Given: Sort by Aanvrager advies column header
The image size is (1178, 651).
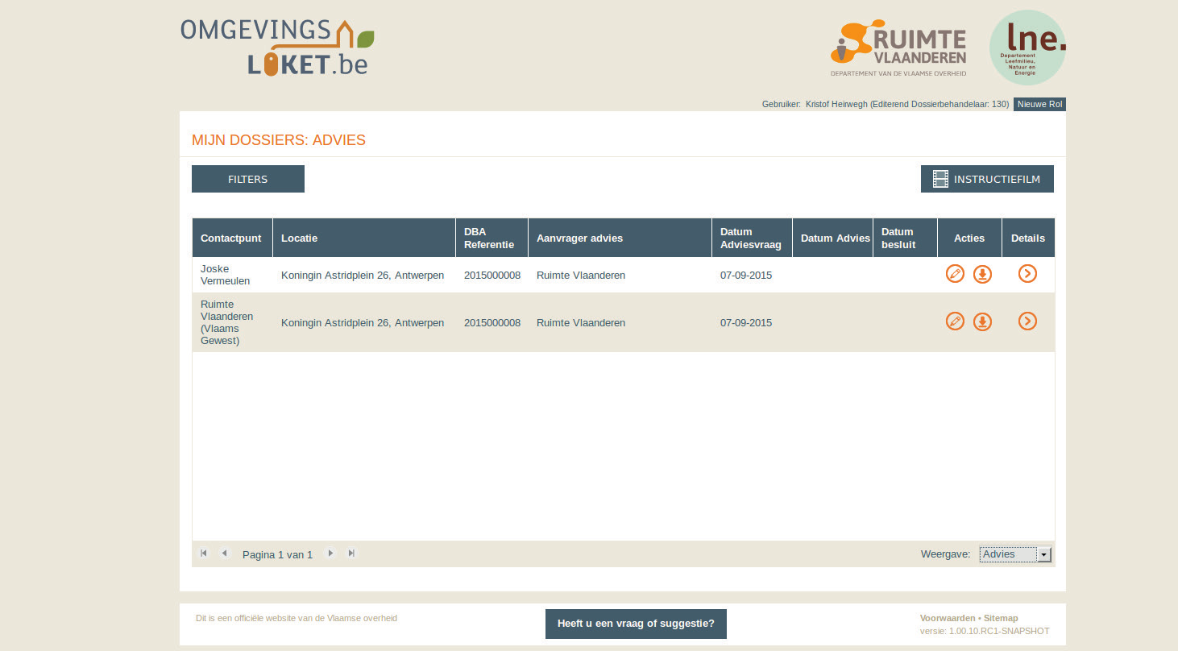Looking at the screenshot, I should pyautogui.click(x=620, y=238).
